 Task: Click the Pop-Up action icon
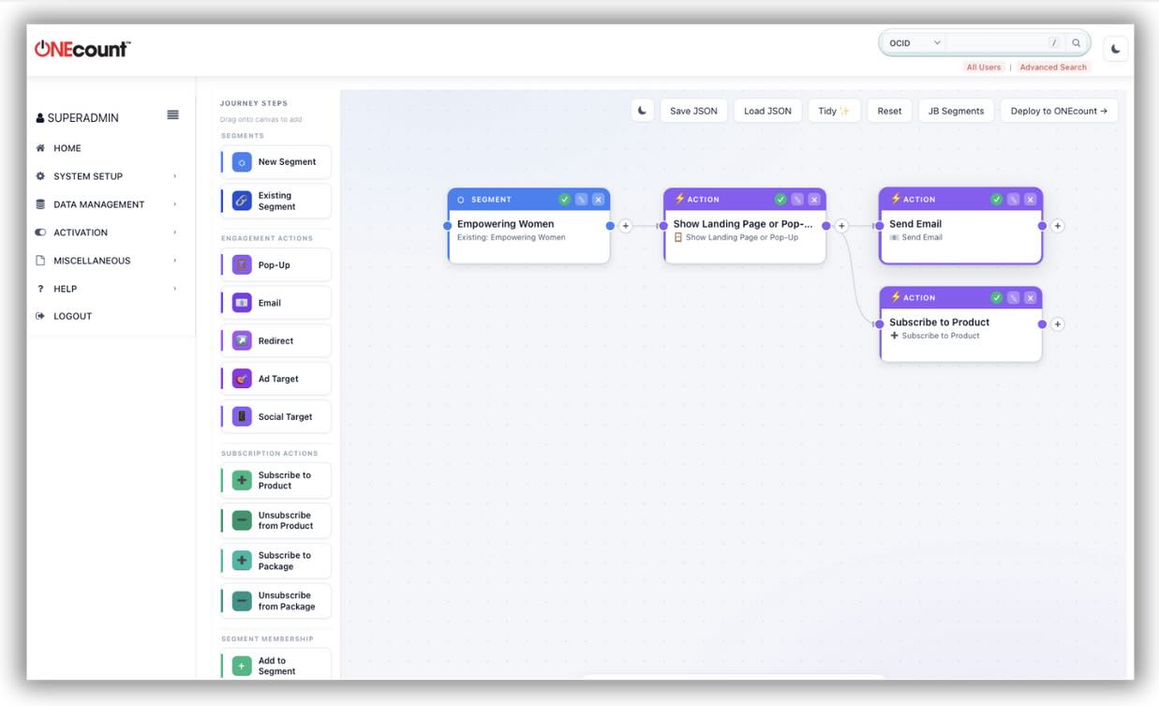(242, 265)
